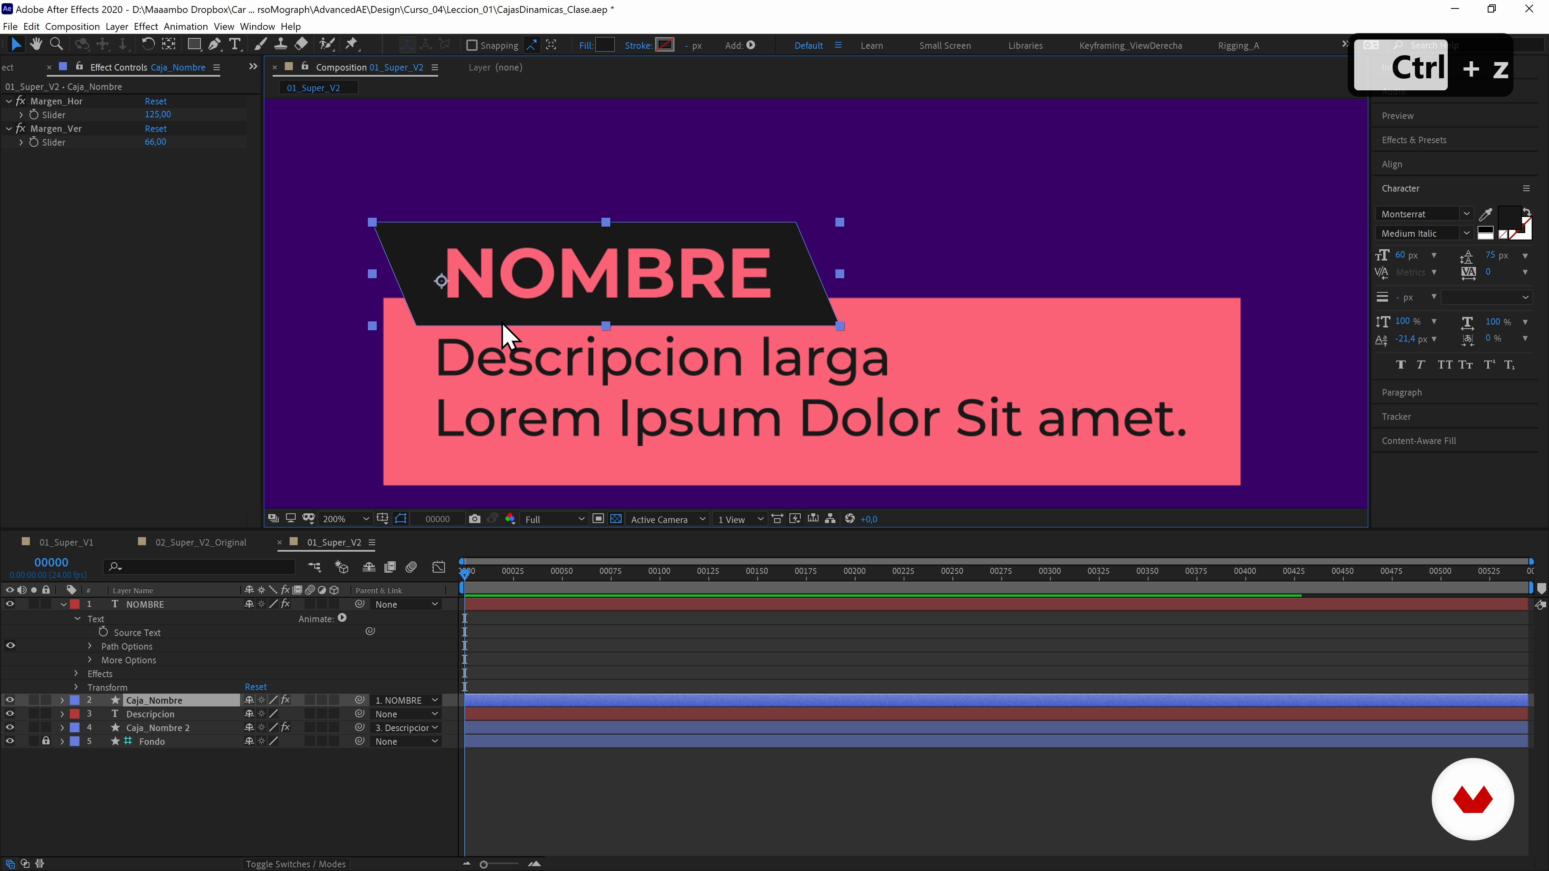The height and width of the screenshot is (871, 1549).
Task: Select the Brush tool
Action: [x=260, y=44]
